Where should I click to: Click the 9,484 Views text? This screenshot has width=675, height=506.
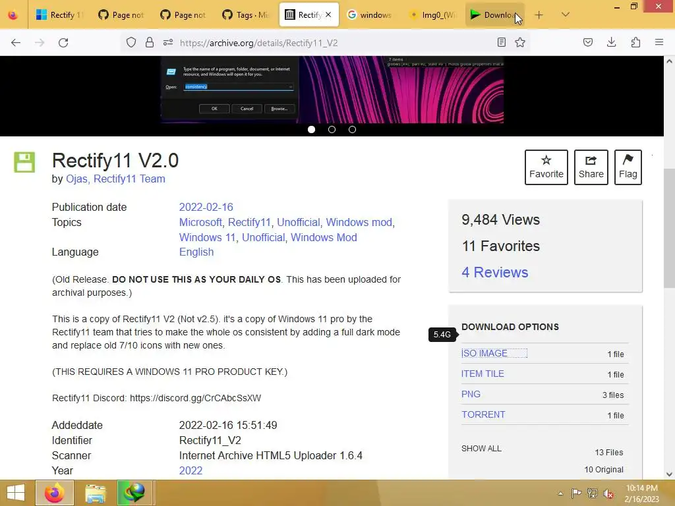(x=501, y=220)
